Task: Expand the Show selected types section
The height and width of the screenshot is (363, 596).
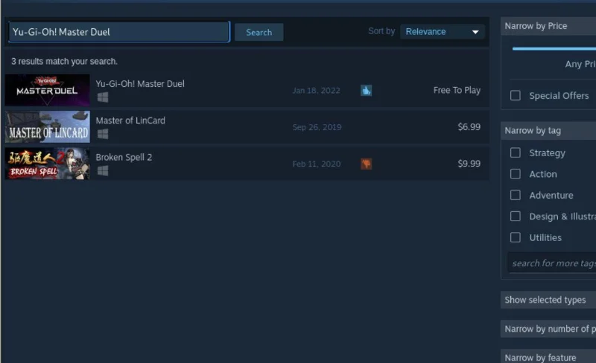Action: point(548,300)
